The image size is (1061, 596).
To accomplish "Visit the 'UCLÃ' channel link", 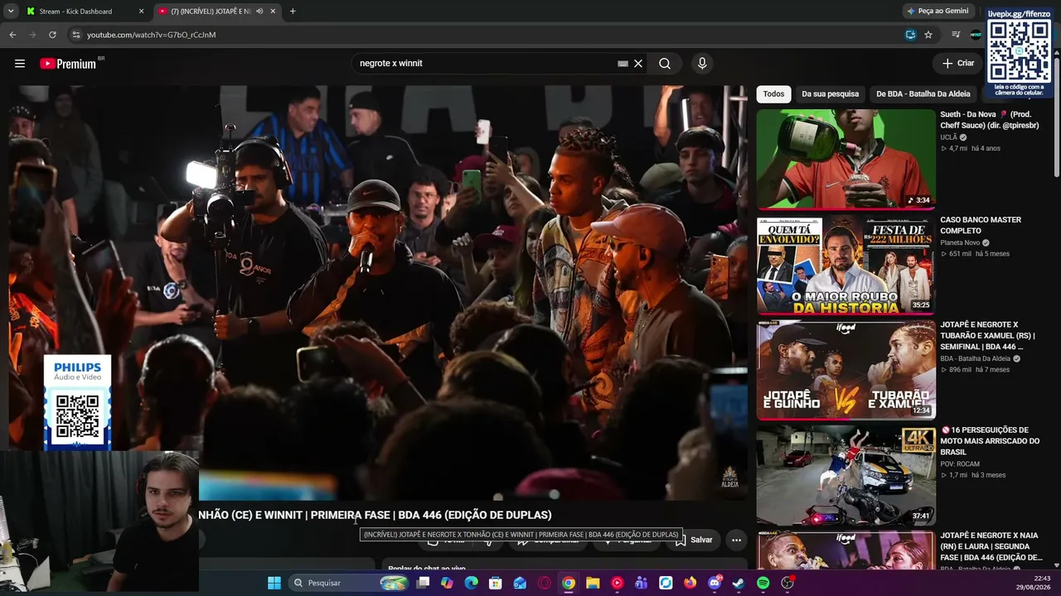I will (x=948, y=137).
